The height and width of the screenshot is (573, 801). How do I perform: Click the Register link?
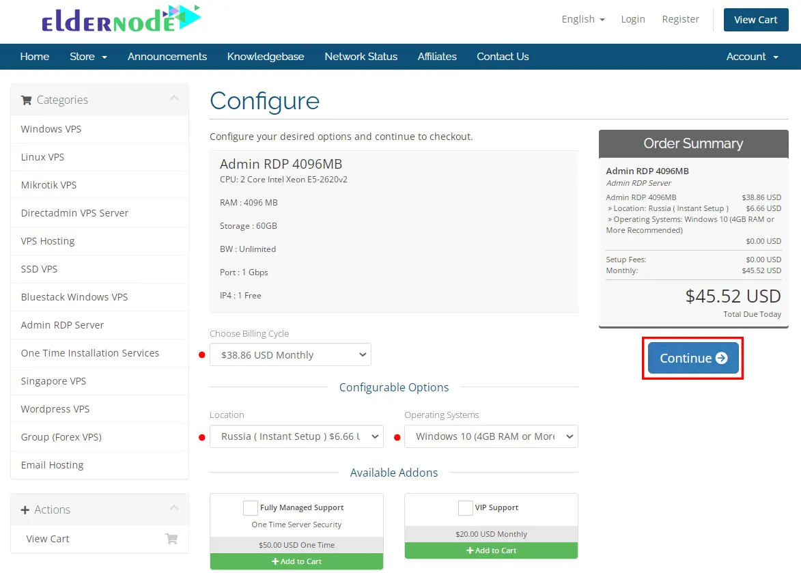pyautogui.click(x=680, y=19)
